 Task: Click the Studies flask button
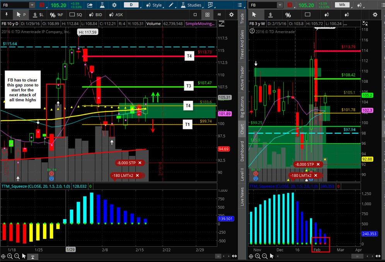[191, 5]
